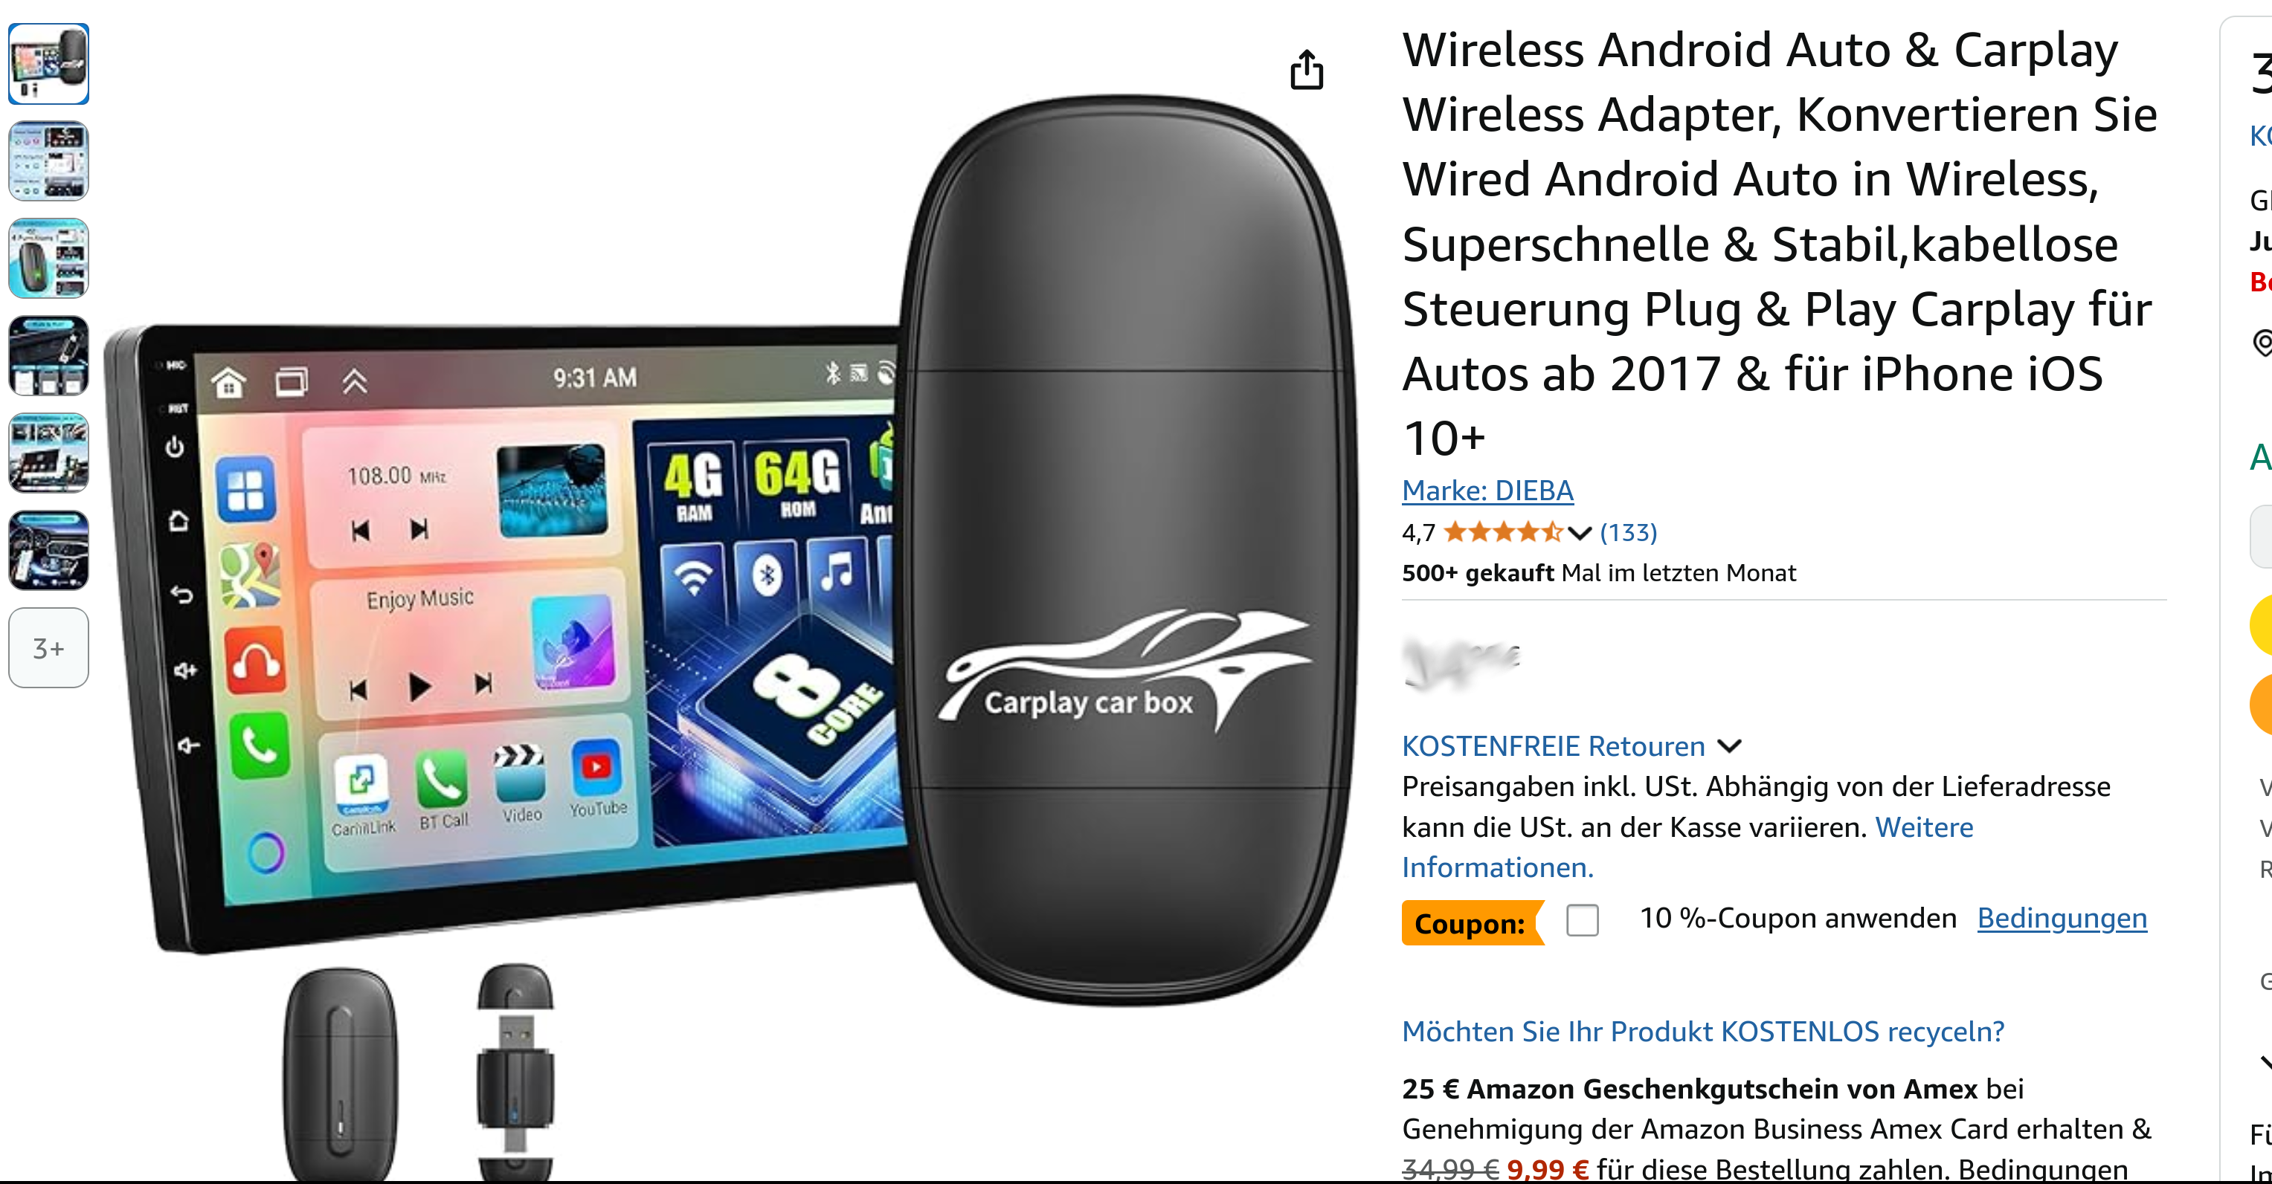Click the orange Coupon badge

1472,923
